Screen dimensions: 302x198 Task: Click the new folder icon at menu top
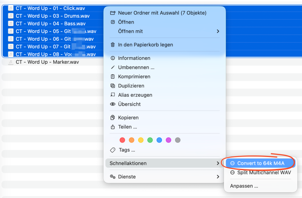(x=112, y=13)
